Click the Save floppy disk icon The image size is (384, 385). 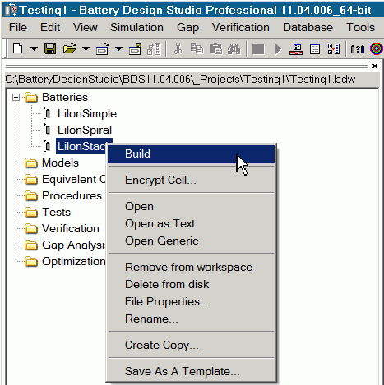(x=50, y=48)
